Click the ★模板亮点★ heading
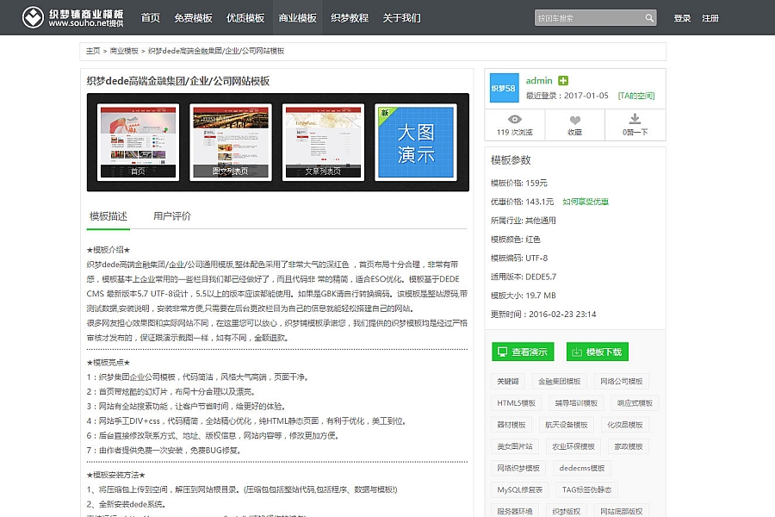 tap(108, 363)
